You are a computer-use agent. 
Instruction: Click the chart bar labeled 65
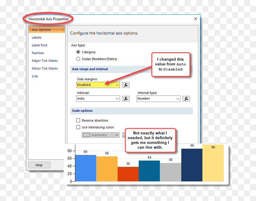coord(107,169)
